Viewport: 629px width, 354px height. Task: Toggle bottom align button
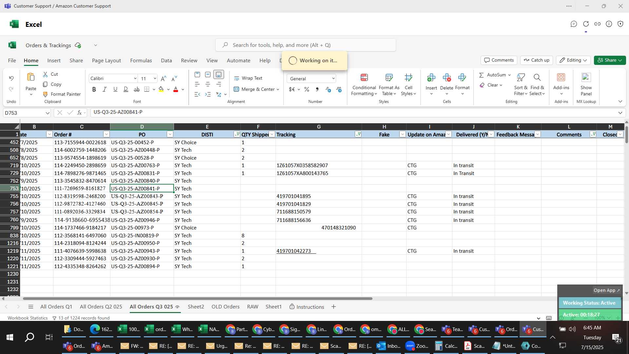(219, 75)
